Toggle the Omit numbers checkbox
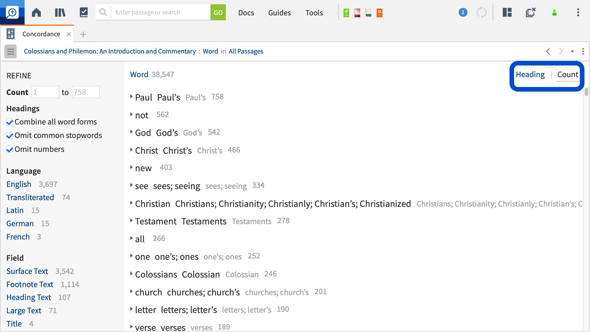 click(10, 149)
